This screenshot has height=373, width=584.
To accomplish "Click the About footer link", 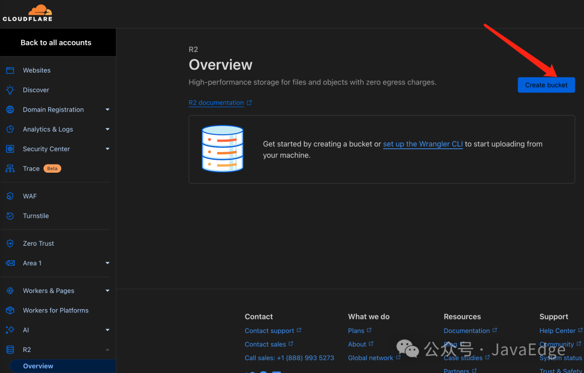I will (357, 344).
